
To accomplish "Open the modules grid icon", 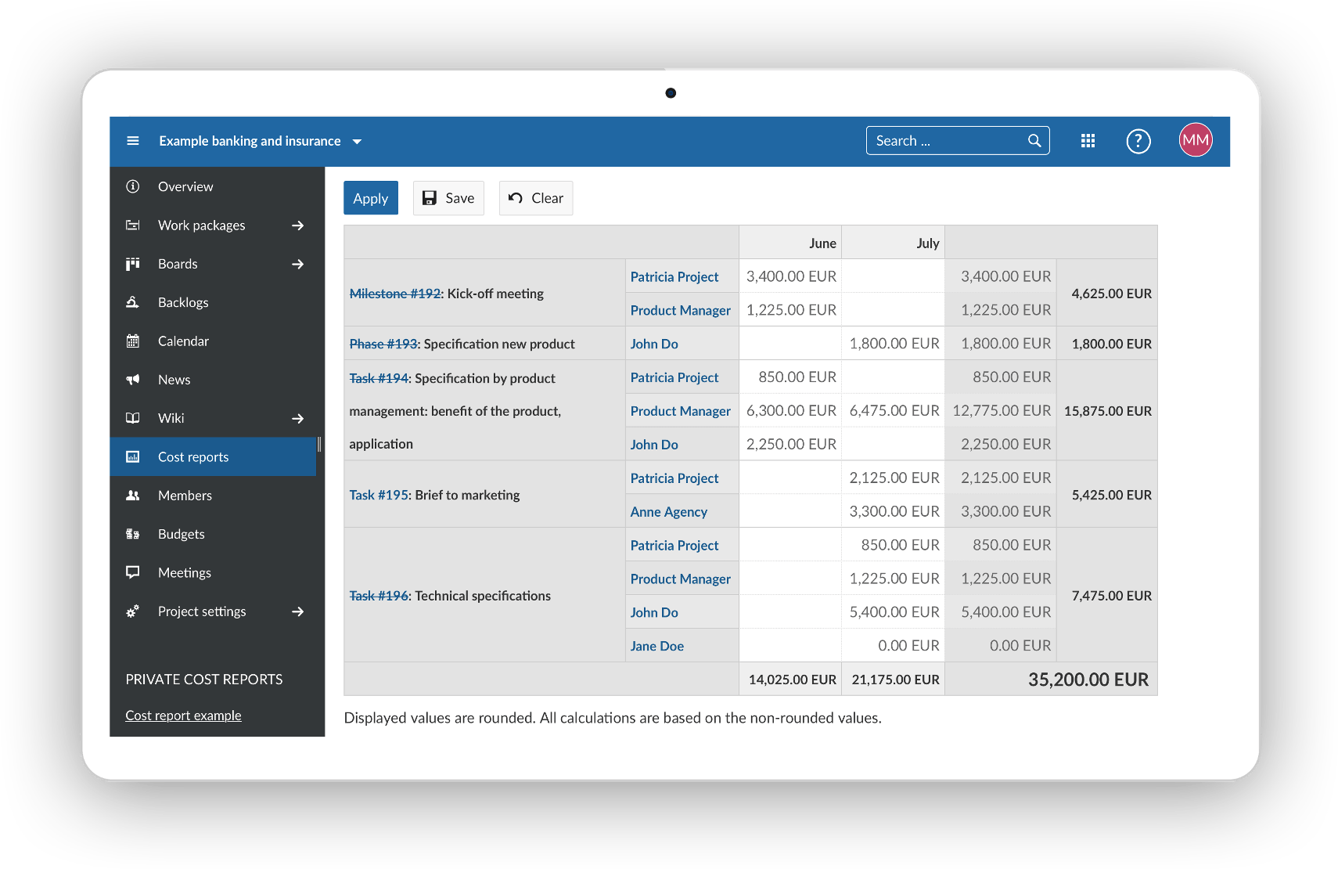I will pos(1088,141).
